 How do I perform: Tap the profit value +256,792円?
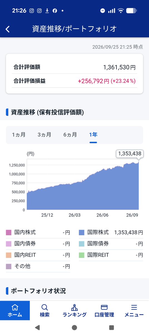tap(94, 81)
